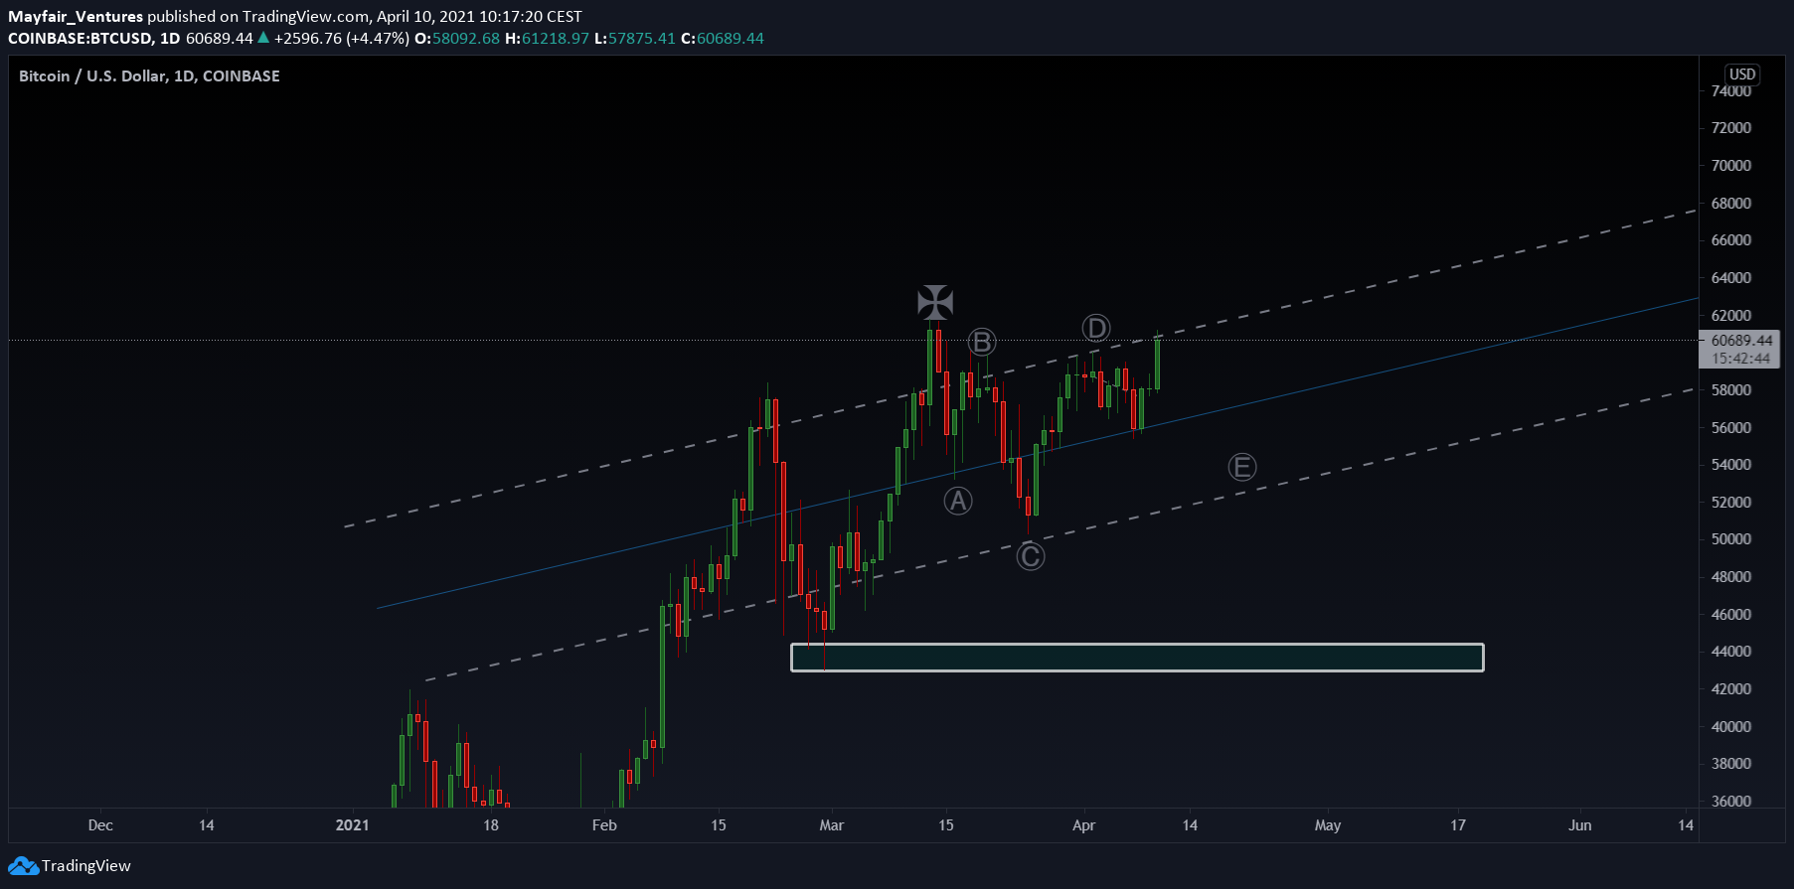The height and width of the screenshot is (889, 1794).
Task: Click the 70000 price axis label
Action: click(1731, 165)
